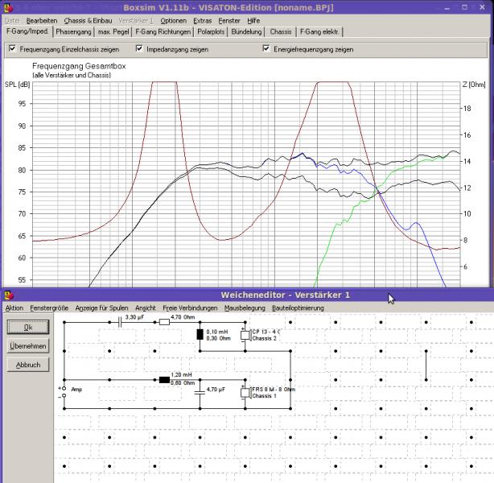Select the 0,10 mH inductor symbol
The width and height of the screenshot is (494, 483).
[x=200, y=335]
